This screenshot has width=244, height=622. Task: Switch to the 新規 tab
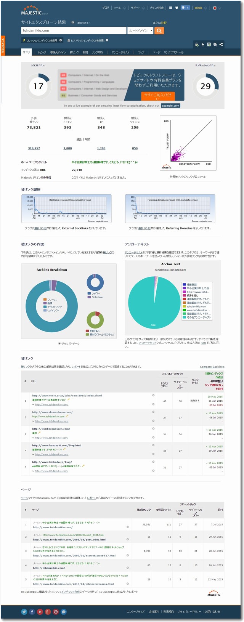tap(85, 52)
